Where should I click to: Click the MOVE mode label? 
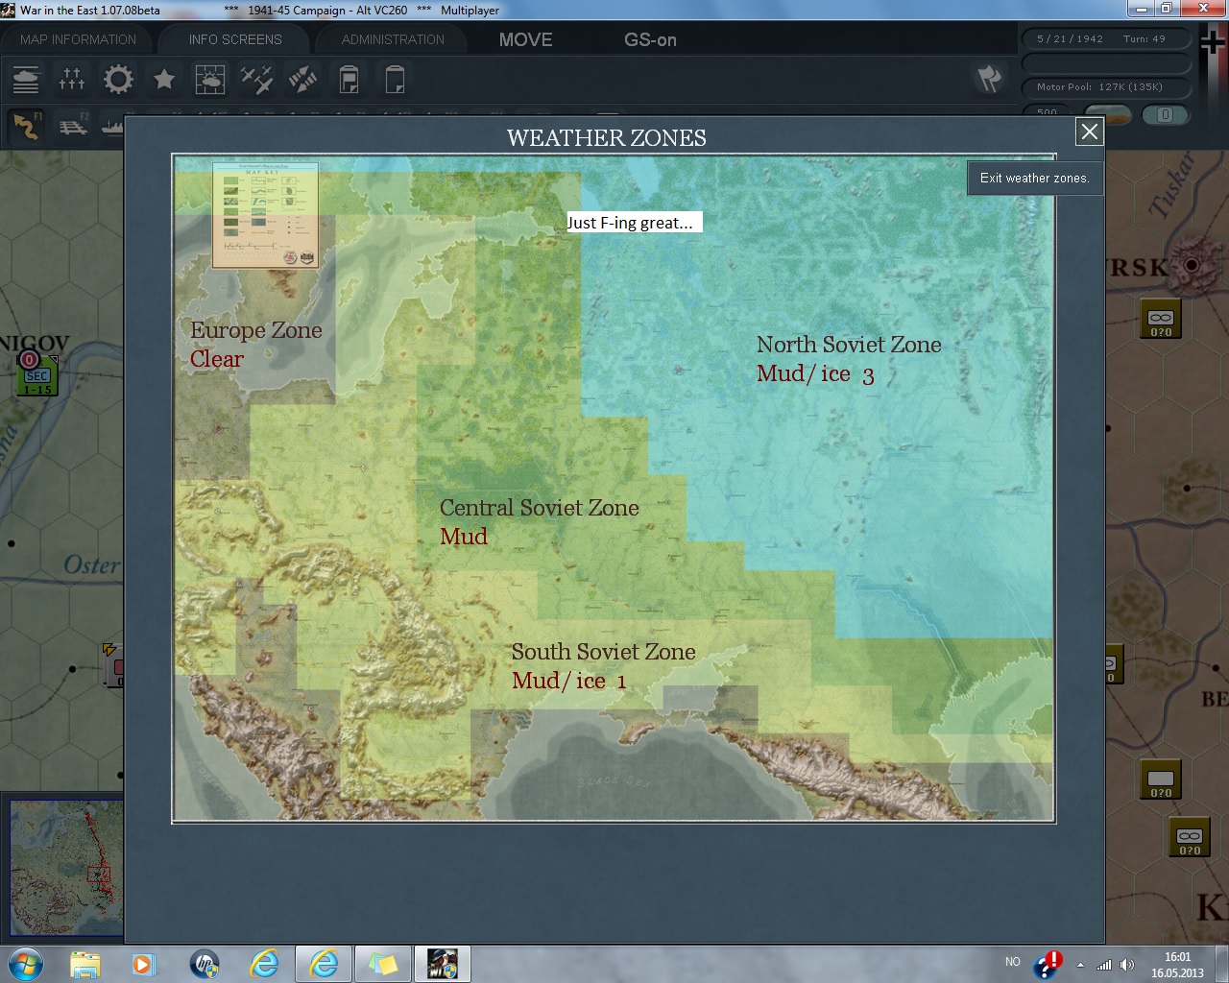tap(525, 39)
